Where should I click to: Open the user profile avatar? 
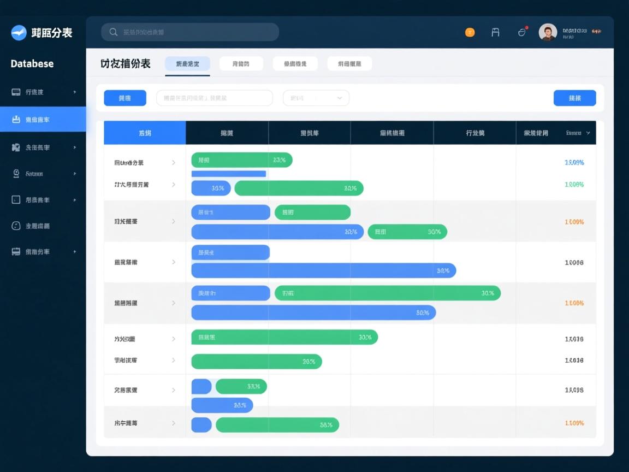[548, 32]
